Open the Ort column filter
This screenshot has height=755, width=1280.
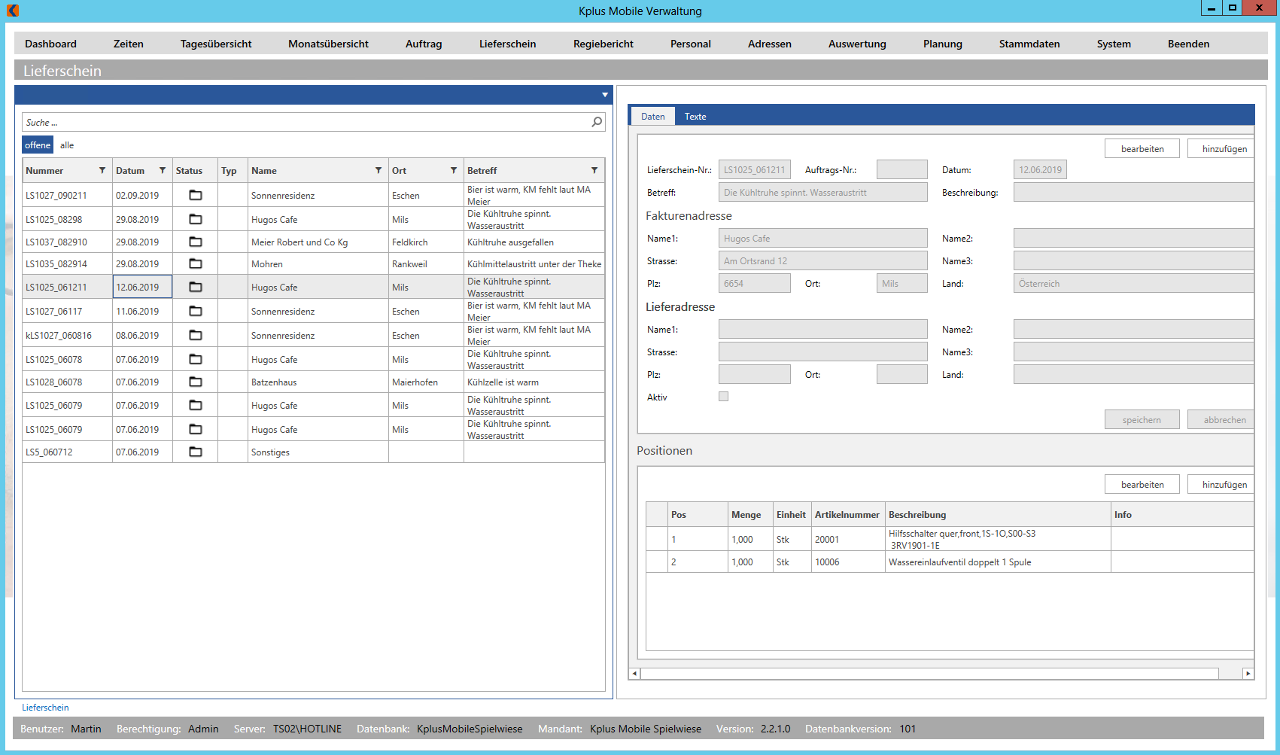pyautogui.click(x=454, y=170)
